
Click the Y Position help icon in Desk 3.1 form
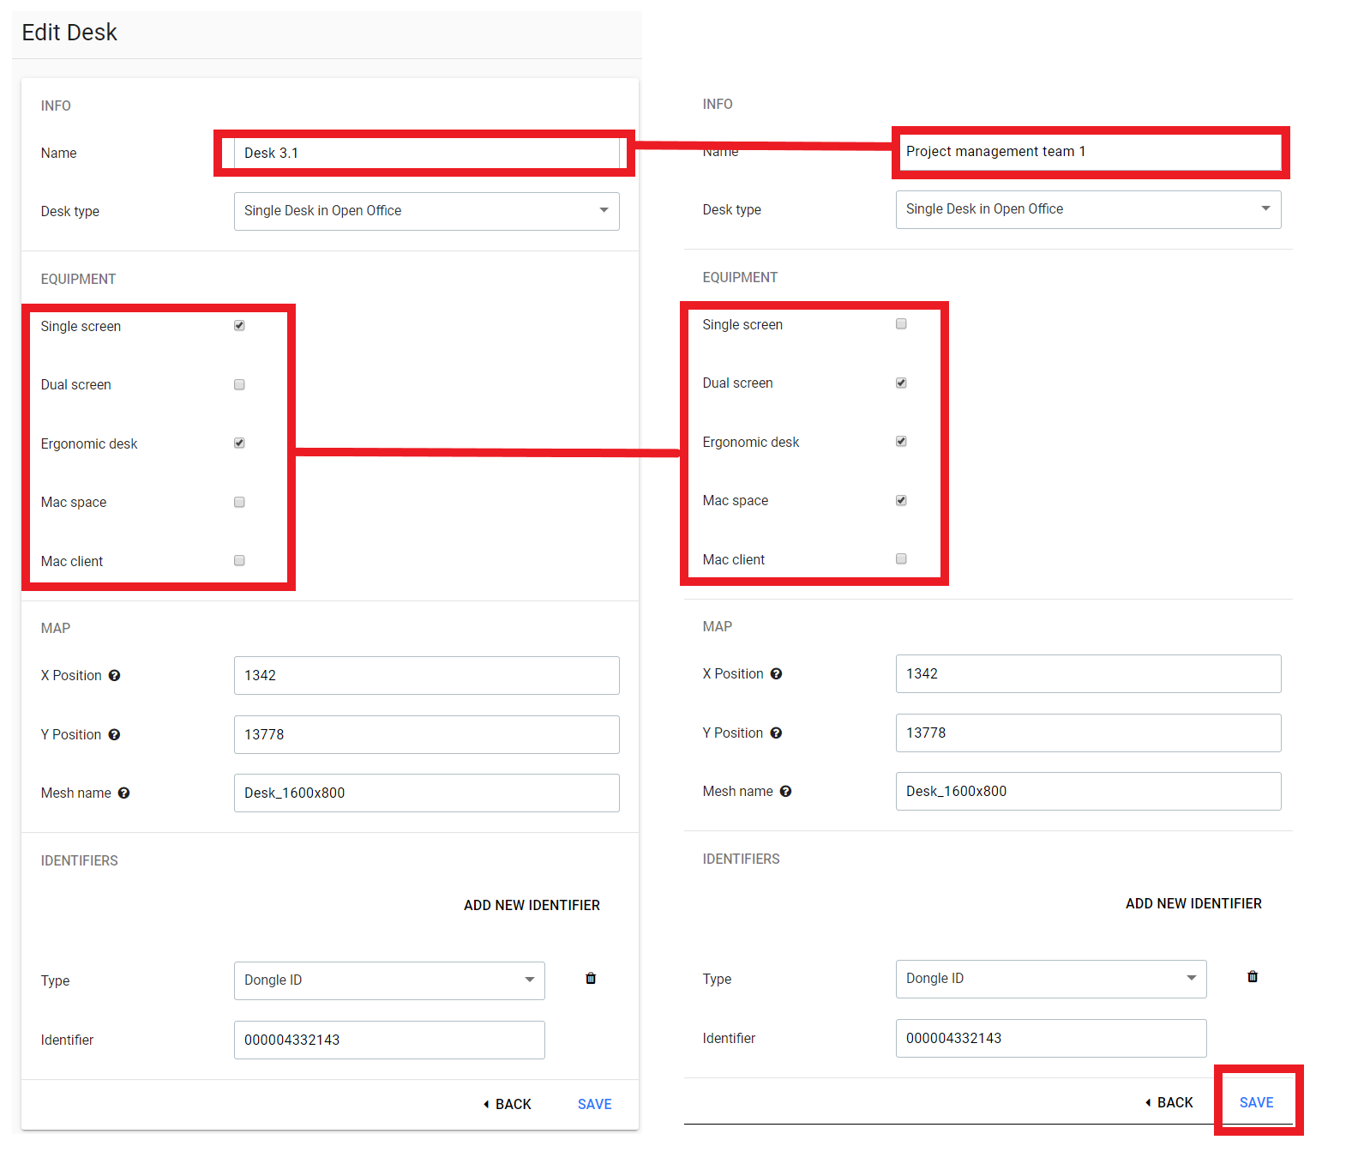click(x=114, y=735)
